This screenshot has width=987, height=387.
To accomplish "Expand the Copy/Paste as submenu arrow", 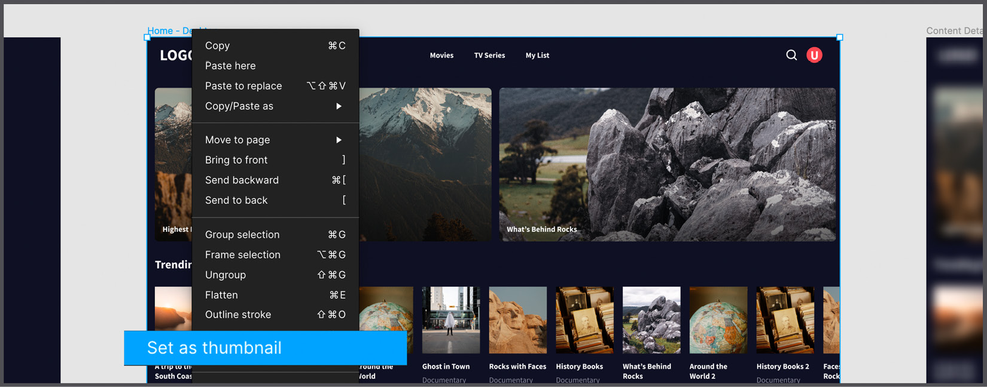I will click(x=339, y=106).
